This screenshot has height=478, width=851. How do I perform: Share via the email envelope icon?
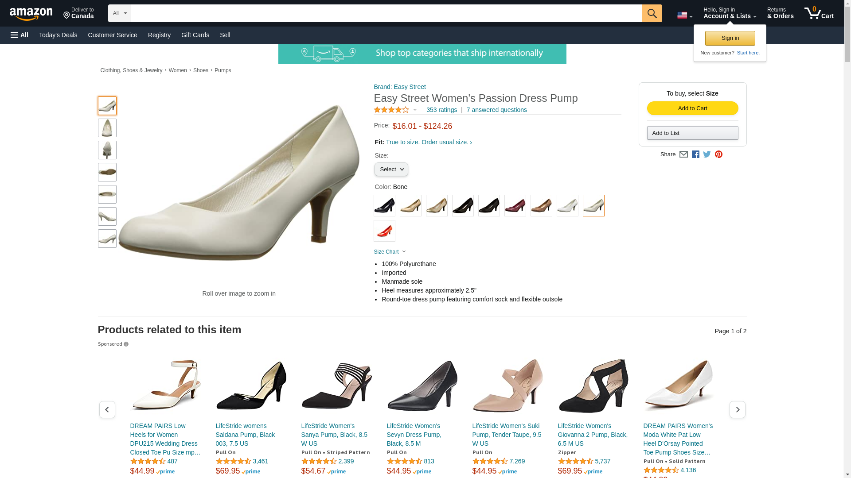coord(683,154)
